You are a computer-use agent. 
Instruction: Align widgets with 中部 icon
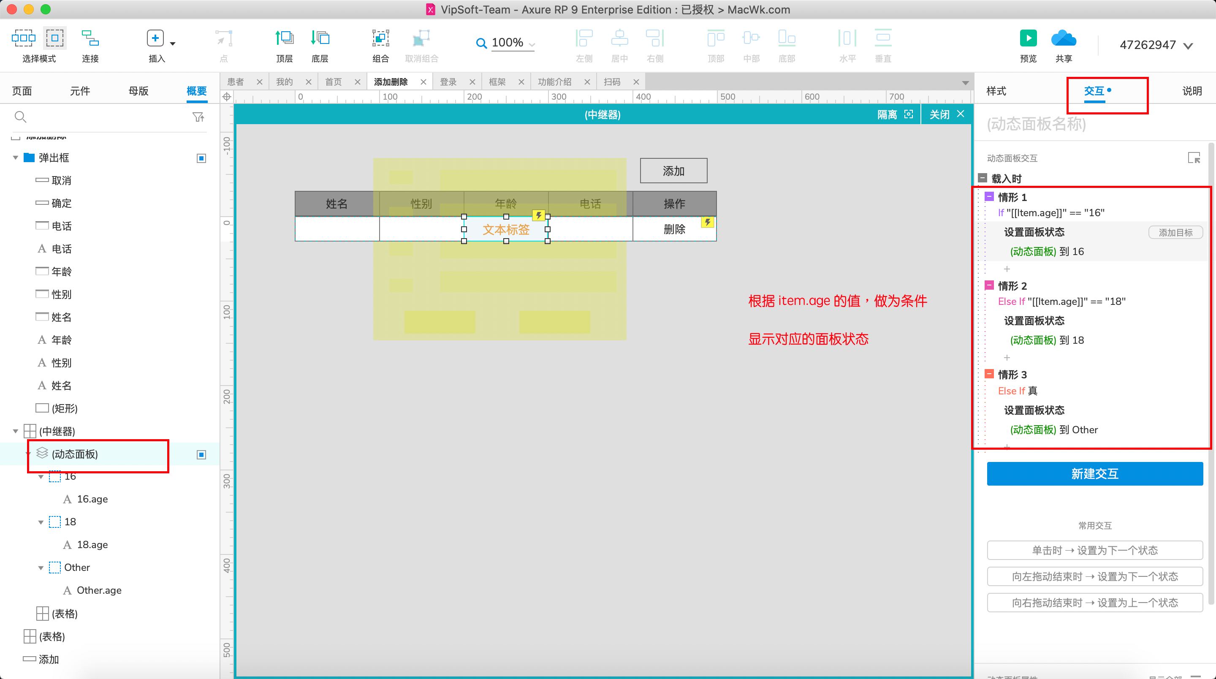click(751, 38)
